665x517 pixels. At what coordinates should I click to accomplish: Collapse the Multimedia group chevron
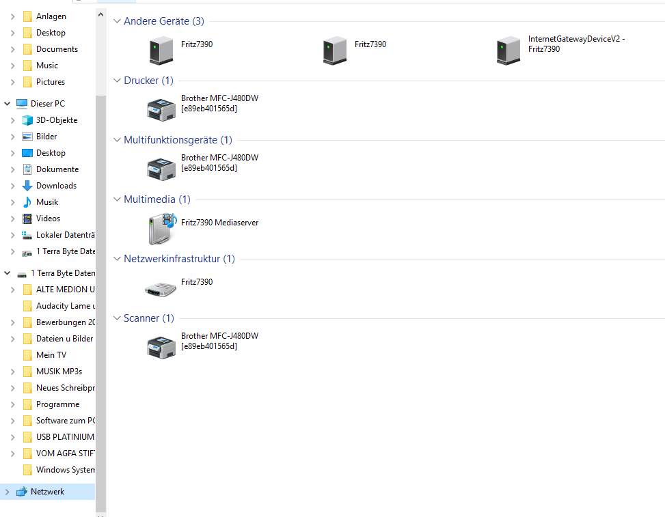[x=117, y=199]
